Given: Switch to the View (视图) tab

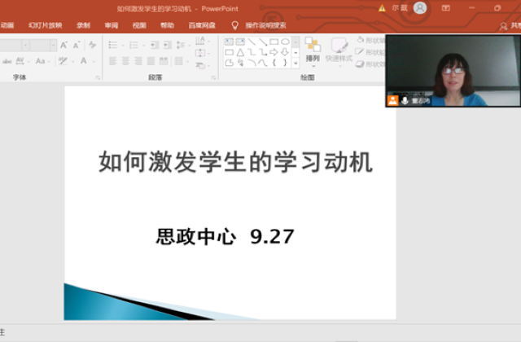Looking at the screenshot, I should click(x=139, y=25).
